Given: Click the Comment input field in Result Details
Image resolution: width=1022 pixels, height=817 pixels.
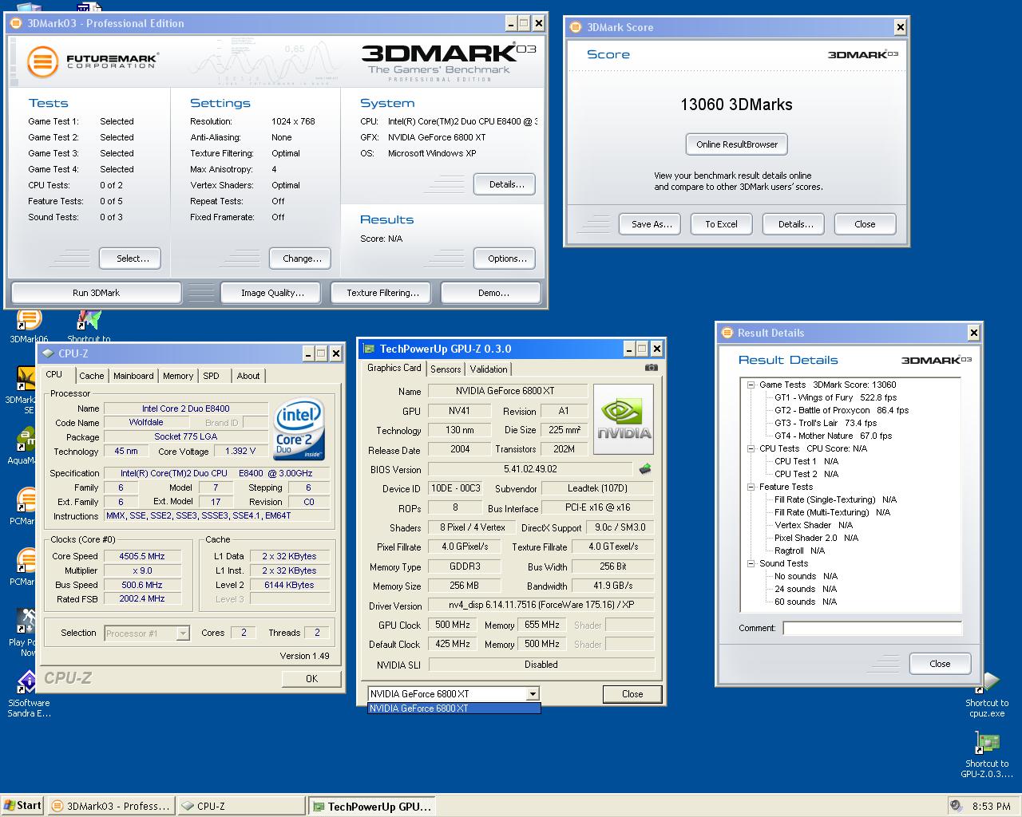Looking at the screenshot, I should tap(872, 628).
